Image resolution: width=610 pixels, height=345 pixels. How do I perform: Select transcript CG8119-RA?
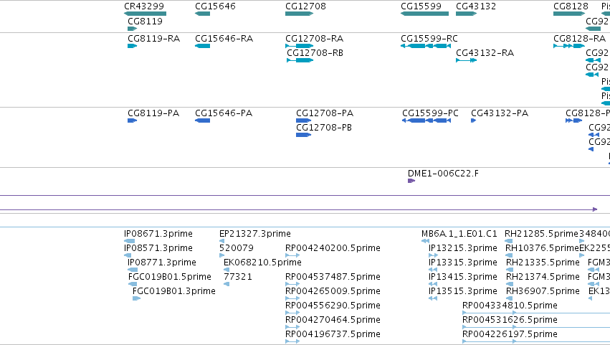(x=133, y=46)
